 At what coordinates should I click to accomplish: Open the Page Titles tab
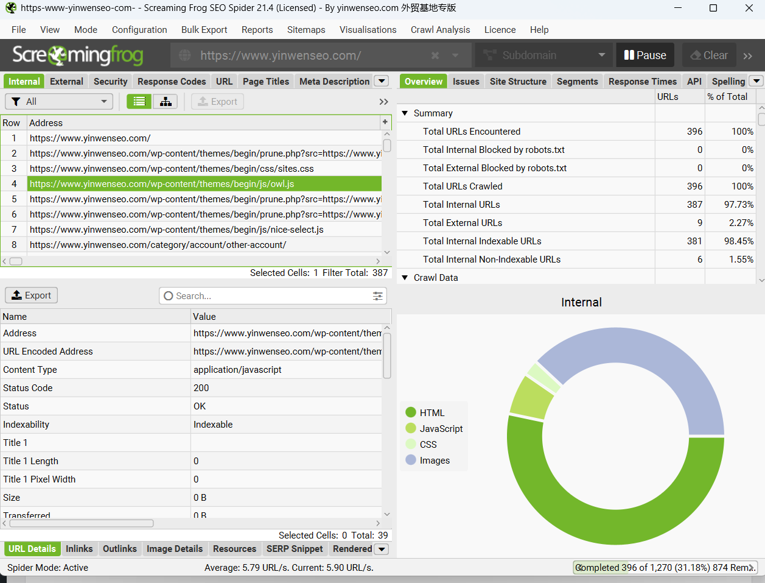pyautogui.click(x=266, y=81)
